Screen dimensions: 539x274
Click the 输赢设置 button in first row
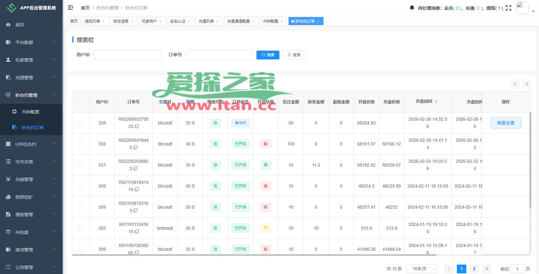click(506, 123)
